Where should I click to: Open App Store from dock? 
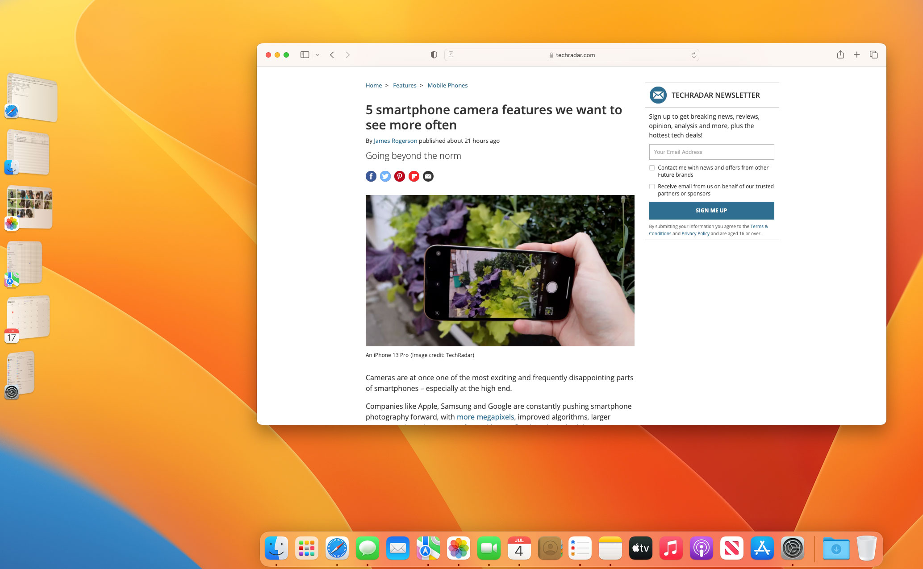(761, 548)
